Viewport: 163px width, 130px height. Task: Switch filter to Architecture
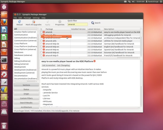26,107
